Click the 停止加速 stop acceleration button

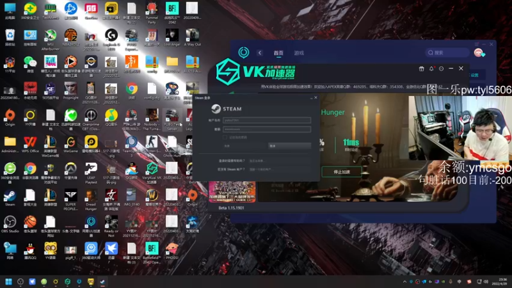342,172
